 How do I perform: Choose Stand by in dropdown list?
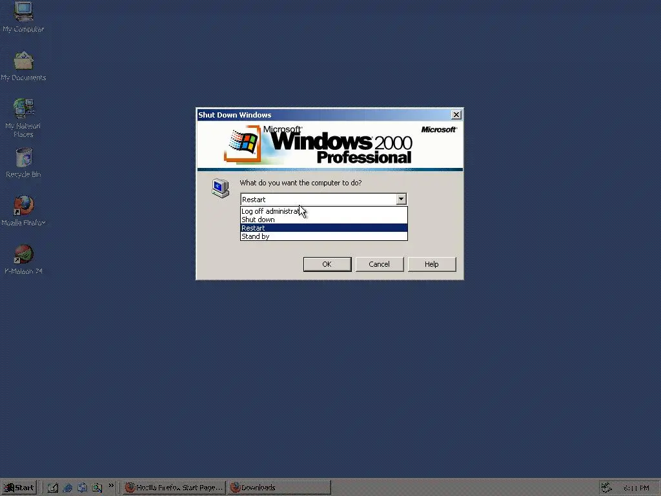[x=324, y=236]
